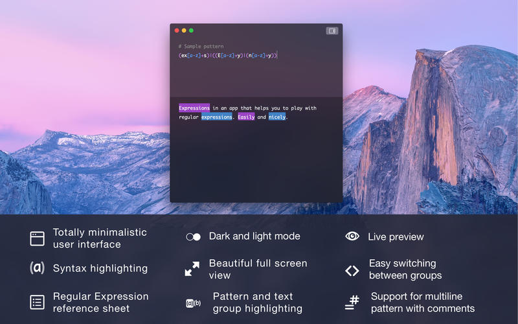Close the Expressions window with red button
This screenshot has width=518, height=324.
pos(177,30)
